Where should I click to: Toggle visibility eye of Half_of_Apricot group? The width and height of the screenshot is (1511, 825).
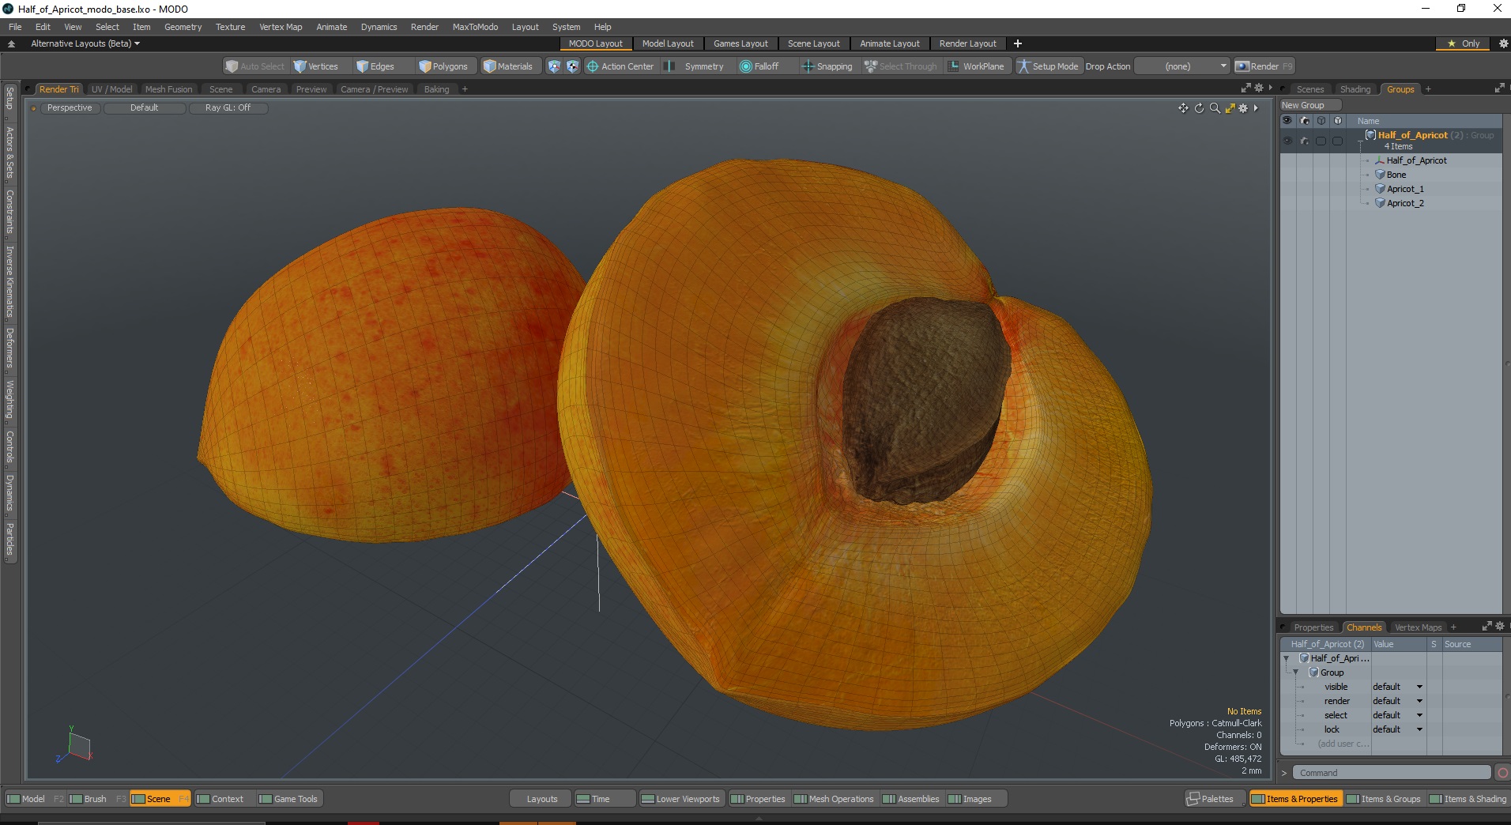pyautogui.click(x=1287, y=141)
